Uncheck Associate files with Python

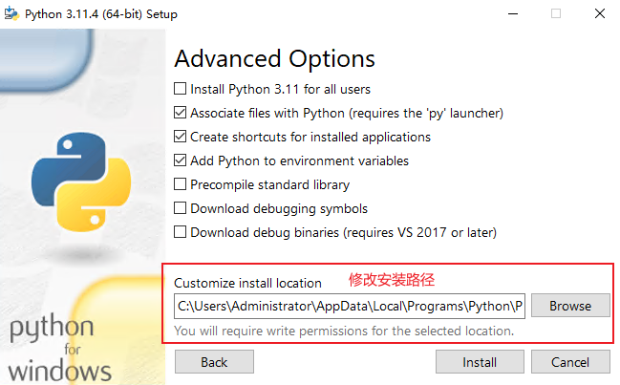coord(180,113)
